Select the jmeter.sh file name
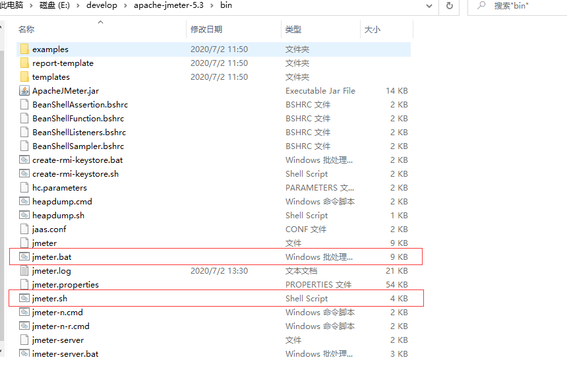Image resolution: width=567 pixels, height=366 pixels. click(x=49, y=298)
